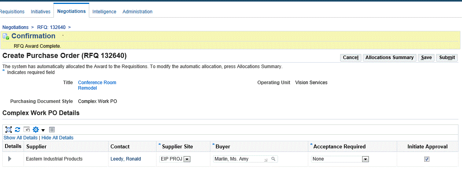This screenshot has width=462, height=175.
Task: Open the Supplier Site dropdown
Action: pyautogui.click(x=187, y=159)
